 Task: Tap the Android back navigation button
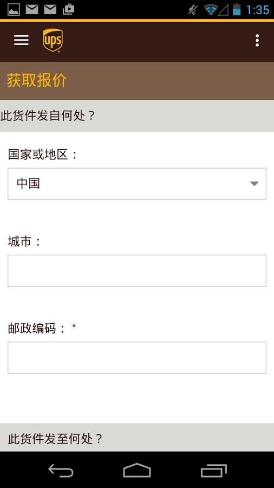pyautogui.click(x=61, y=470)
